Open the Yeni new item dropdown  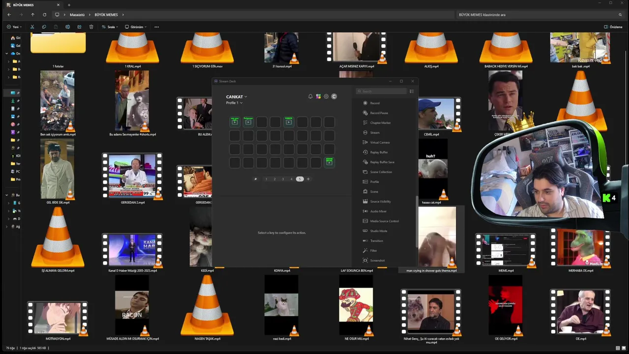[15, 27]
